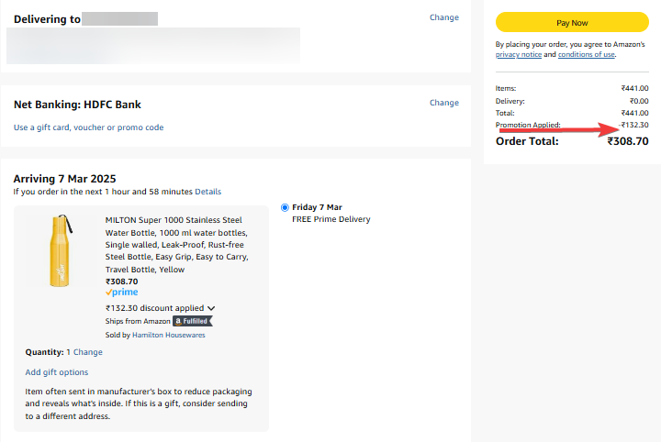Select Friday 7 Mar delivery option
Viewport: 661px width, 442px height.
click(285, 207)
